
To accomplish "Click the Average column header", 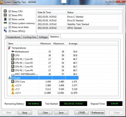I will tap(72, 44).
